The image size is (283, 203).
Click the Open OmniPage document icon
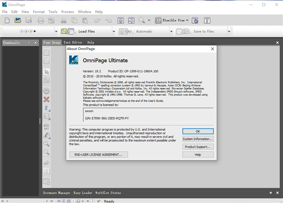pyautogui.click(x=18, y=20)
